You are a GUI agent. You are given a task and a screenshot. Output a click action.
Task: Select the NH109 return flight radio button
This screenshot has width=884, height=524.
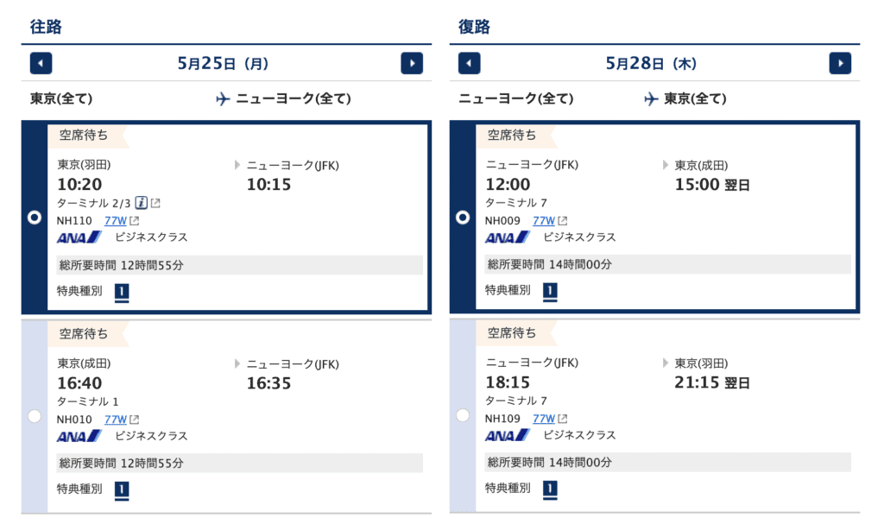463,415
